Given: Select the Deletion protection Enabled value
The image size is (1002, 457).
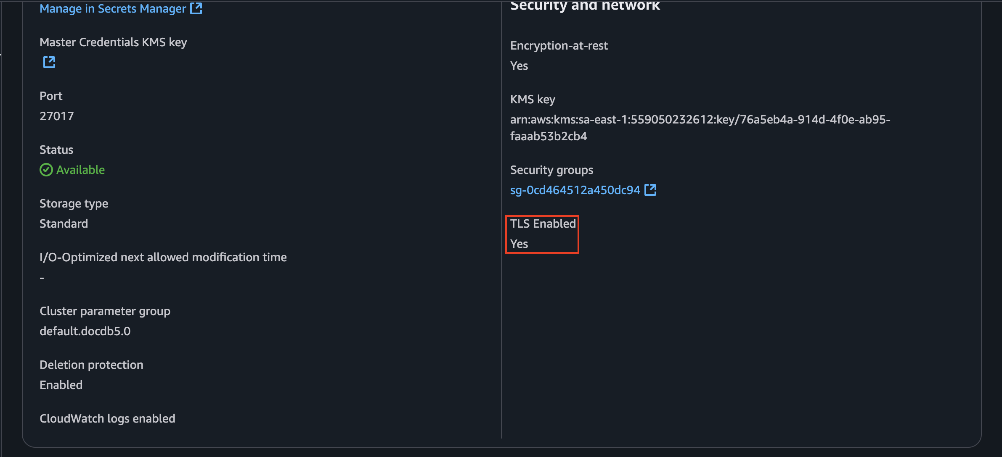Looking at the screenshot, I should coord(61,385).
